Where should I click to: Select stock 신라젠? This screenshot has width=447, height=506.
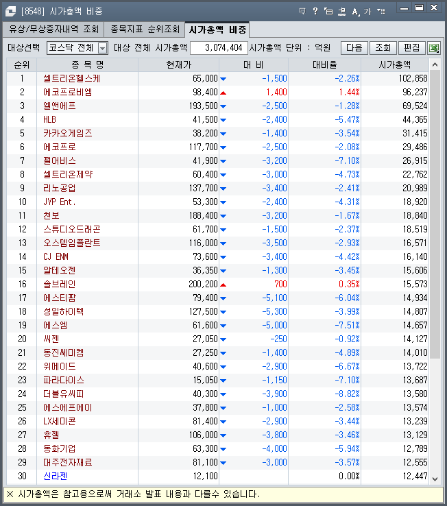(56, 477)
